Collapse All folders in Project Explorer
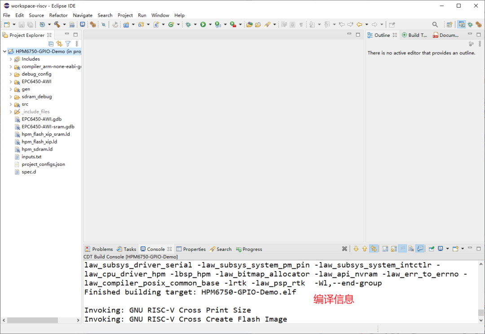This screenshot has width=485, height=334. [x=51, y=44]
